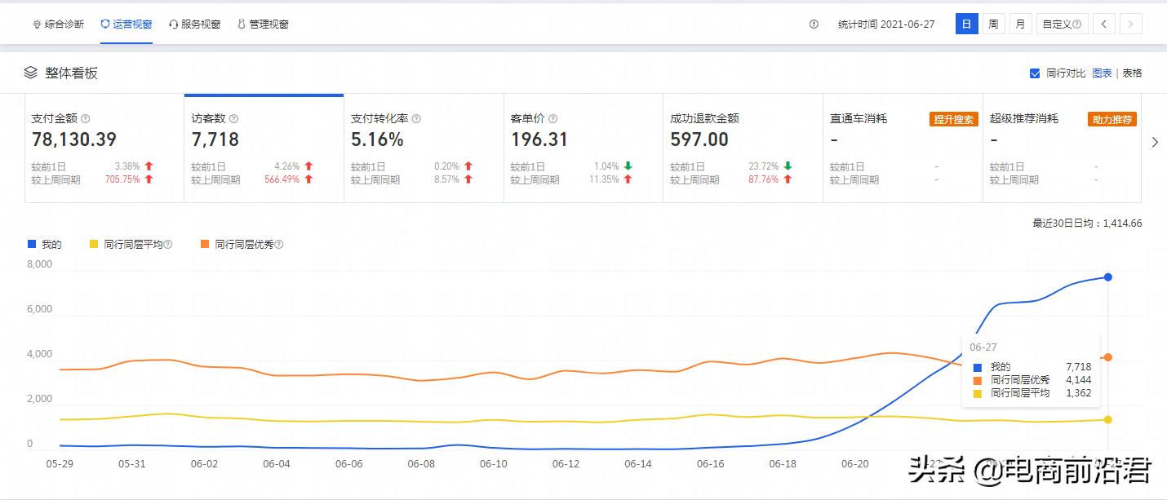Click the help icon beside 支付转化率
1167x500 pixels.
[x=416, y=118]
